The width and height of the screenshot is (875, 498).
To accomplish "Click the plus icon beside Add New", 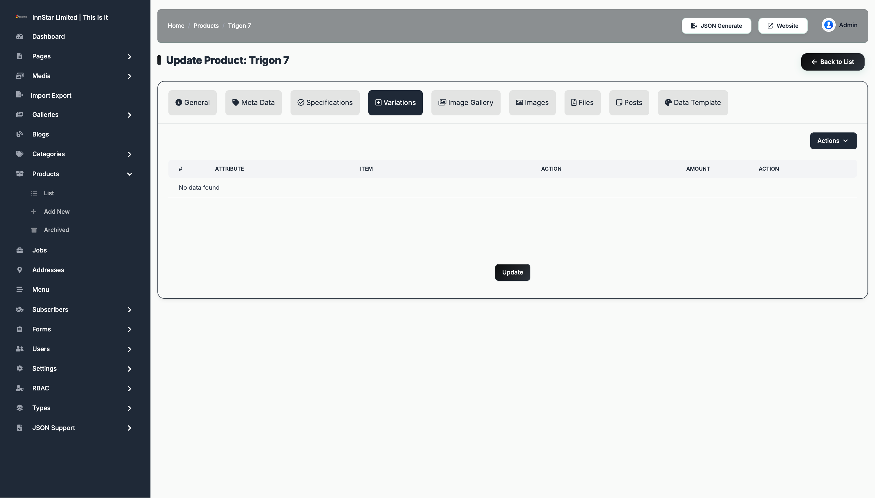I will pos(34,212).
